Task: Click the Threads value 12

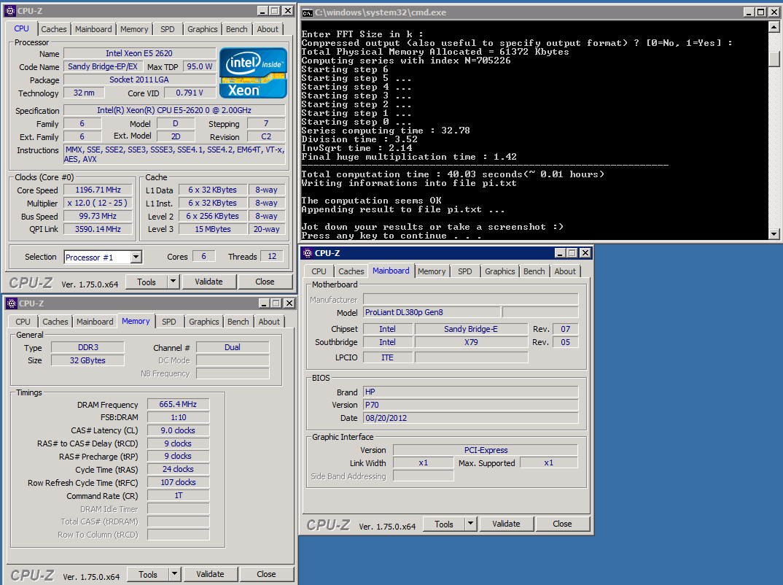Action: pyautogui.click(x=272, y=256)
